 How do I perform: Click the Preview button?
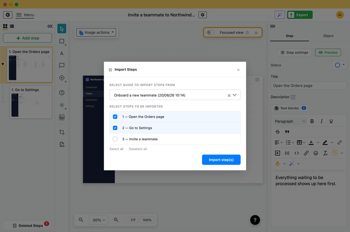tap(328, 52)
